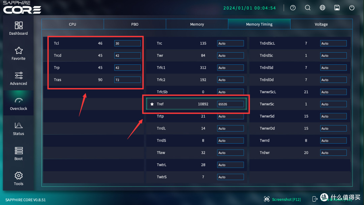Click the Tcl value field showing 30
The image size is (364, 205).
(127, 43)
